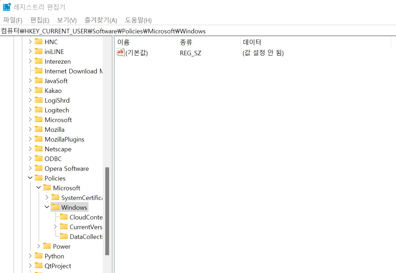
Task: Expand the CurrentVersion key
Action: pyautogui.click(x=55, y=227)
